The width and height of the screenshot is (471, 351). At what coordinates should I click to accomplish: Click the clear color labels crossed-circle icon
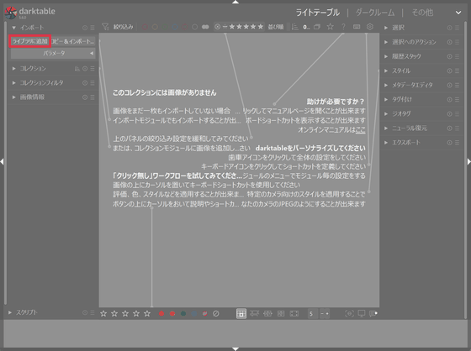point(215,314)
